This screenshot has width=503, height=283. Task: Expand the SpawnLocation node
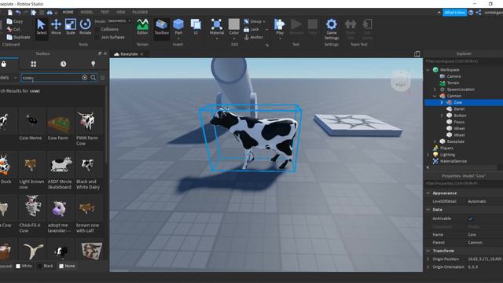pyautogui.click(x=435, y=89)
